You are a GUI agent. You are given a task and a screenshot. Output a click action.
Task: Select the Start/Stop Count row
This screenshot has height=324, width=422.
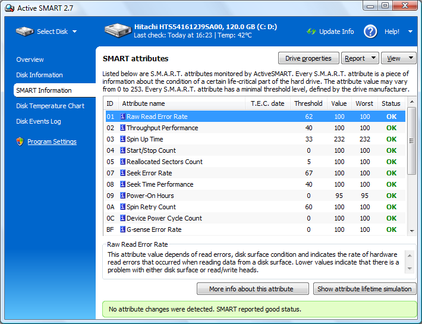pos(255,150)
